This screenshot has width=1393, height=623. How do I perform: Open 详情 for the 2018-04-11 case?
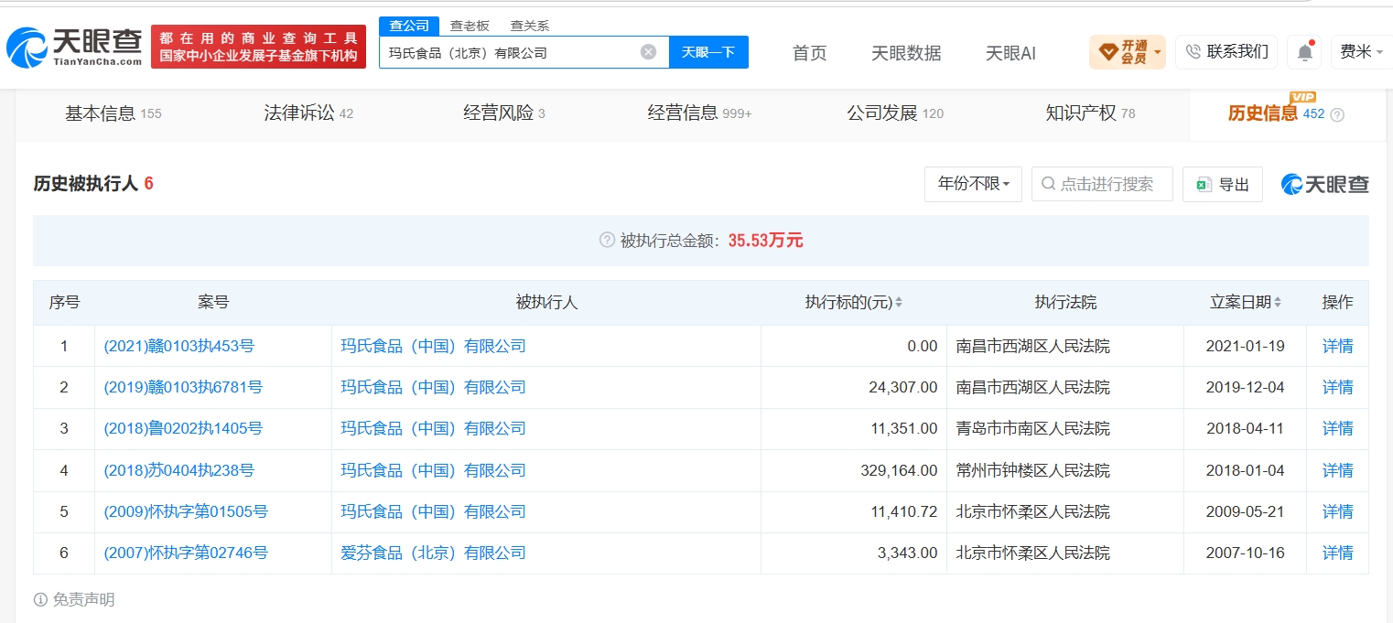point(1337,428)
